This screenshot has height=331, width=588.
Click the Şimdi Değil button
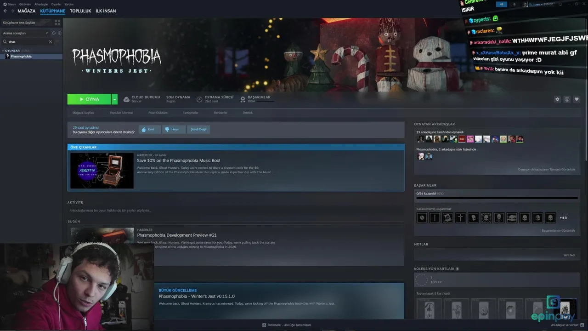[x=198, y=129]
